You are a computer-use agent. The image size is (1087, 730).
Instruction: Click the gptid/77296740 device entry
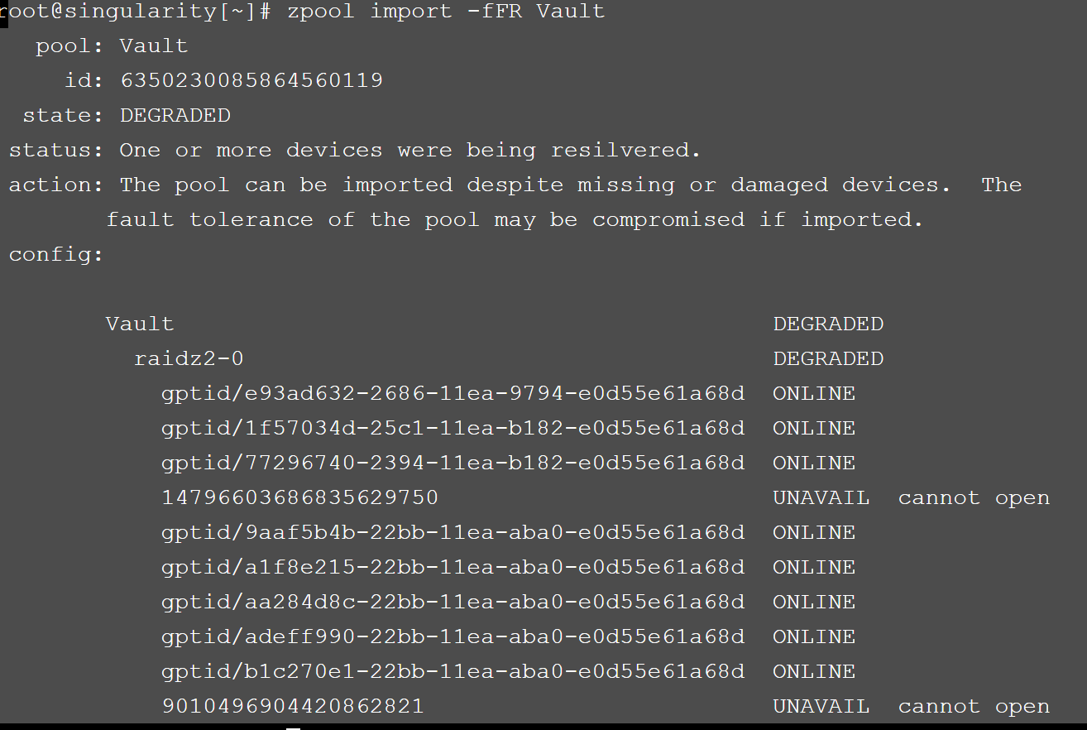click(x=453, y=463)
